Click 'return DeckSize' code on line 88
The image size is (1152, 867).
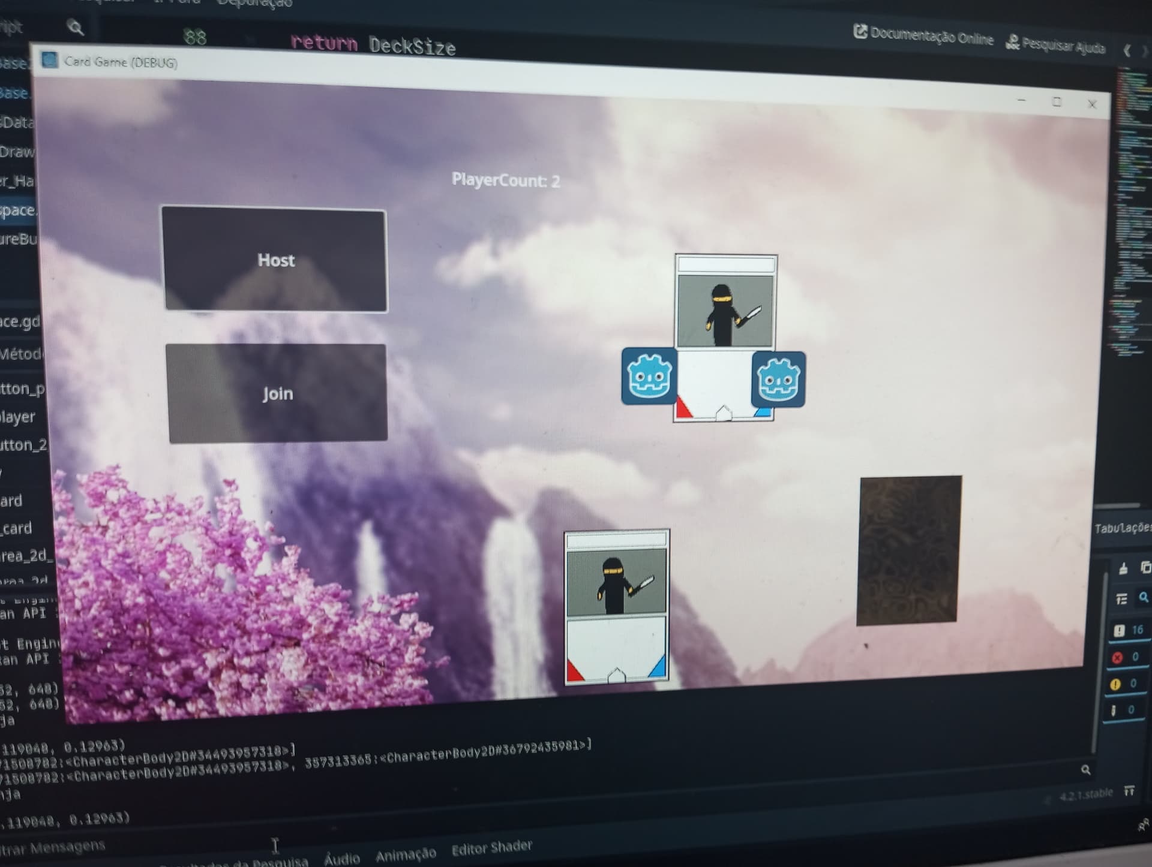[373, 44]
